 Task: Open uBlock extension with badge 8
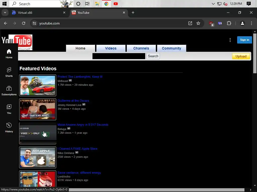(211, 24)
